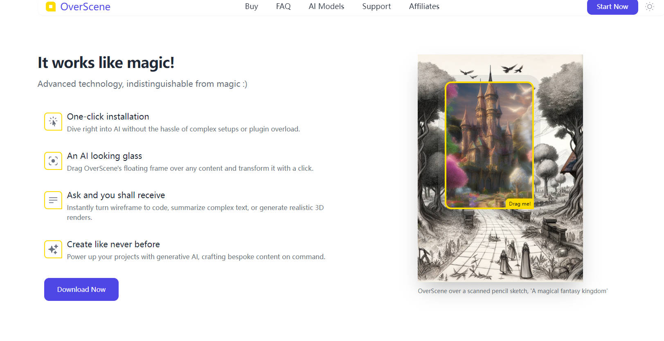664x341 pixels.
Task: Click the AI looking glass focus icon
Action: (x=53, y=161)
